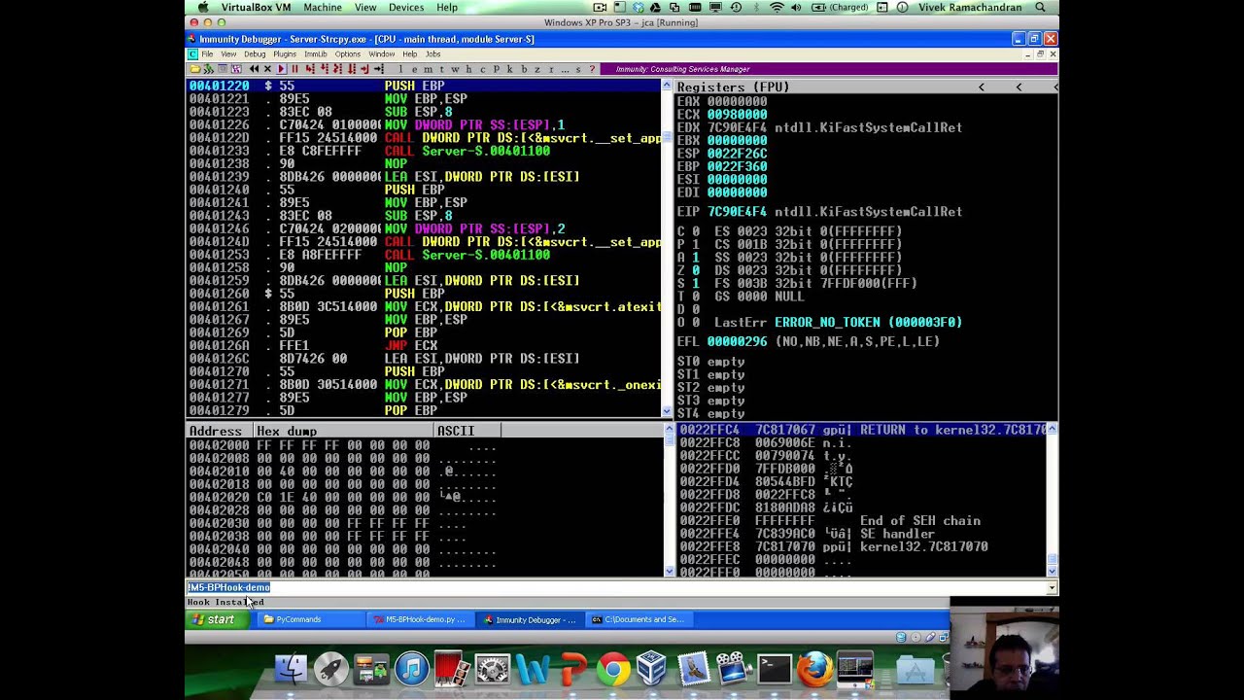Switch to Immunity Debugger taskbar item
Image resolution: width=1244 pixels, height=700 pixels.
click(531, 619)
